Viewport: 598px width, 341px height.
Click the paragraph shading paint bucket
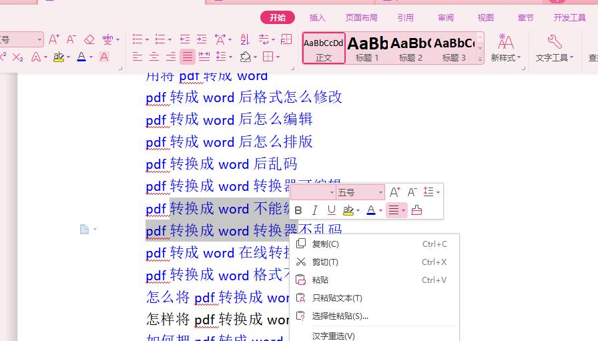[245, 57]
